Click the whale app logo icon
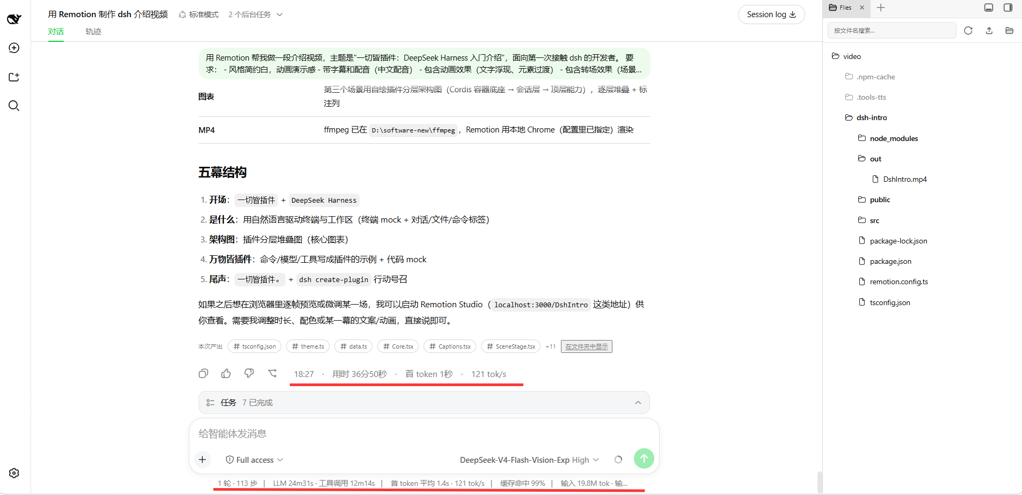The width and height of the screenshot is (1022, 495). tap(14, 19)
